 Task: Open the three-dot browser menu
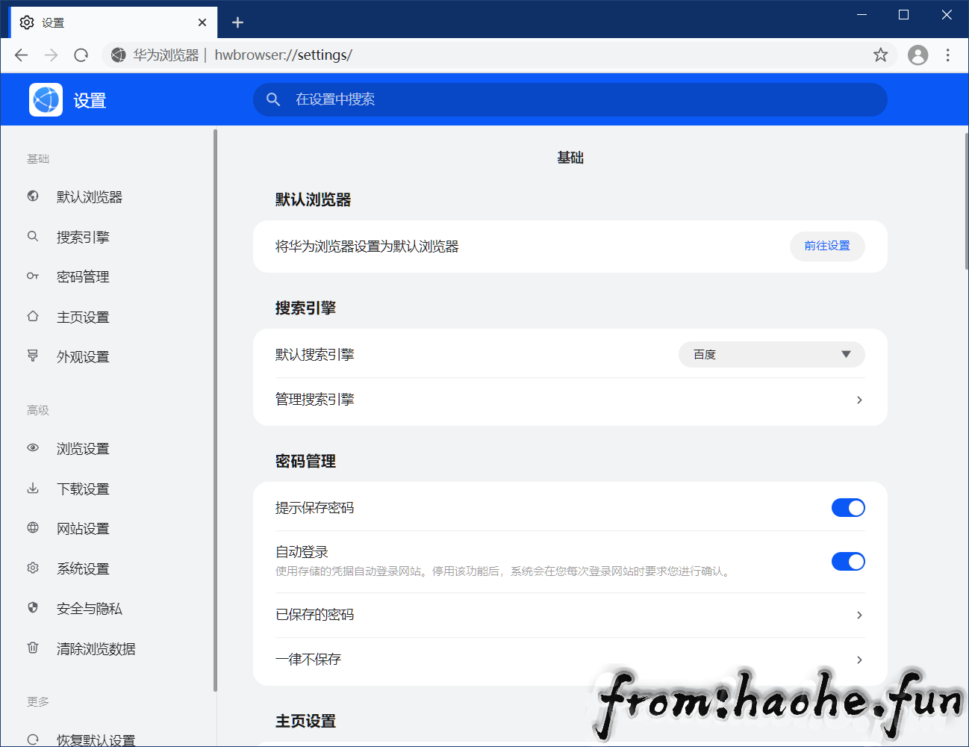point(947,55)
